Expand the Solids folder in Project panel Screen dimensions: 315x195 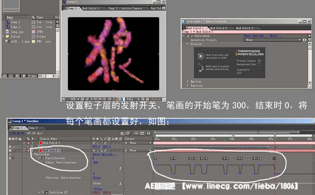(3, 37)
